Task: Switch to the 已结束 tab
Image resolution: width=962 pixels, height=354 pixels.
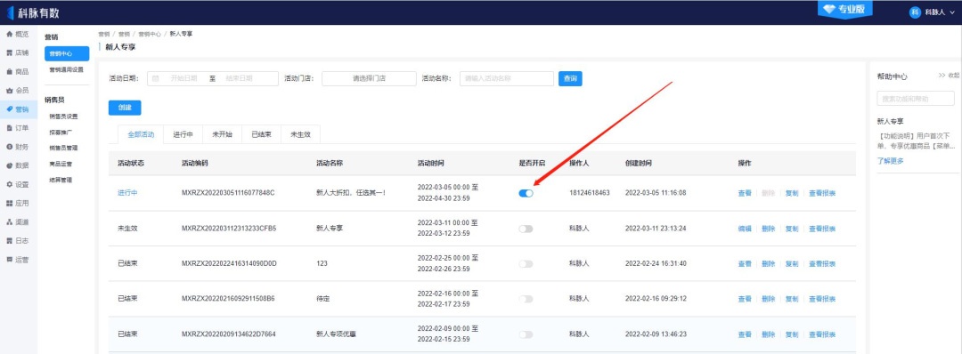Action: 261,134
